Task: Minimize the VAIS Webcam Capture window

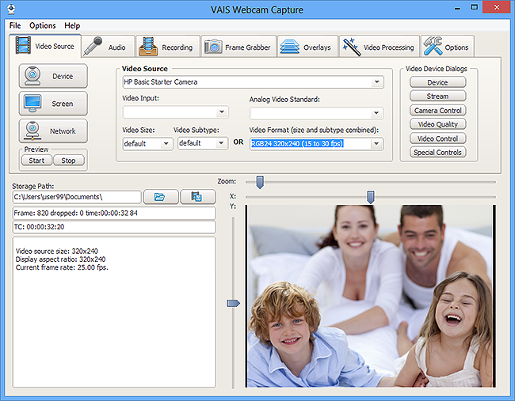Action: pyautogui.click(x=457, y=8)
